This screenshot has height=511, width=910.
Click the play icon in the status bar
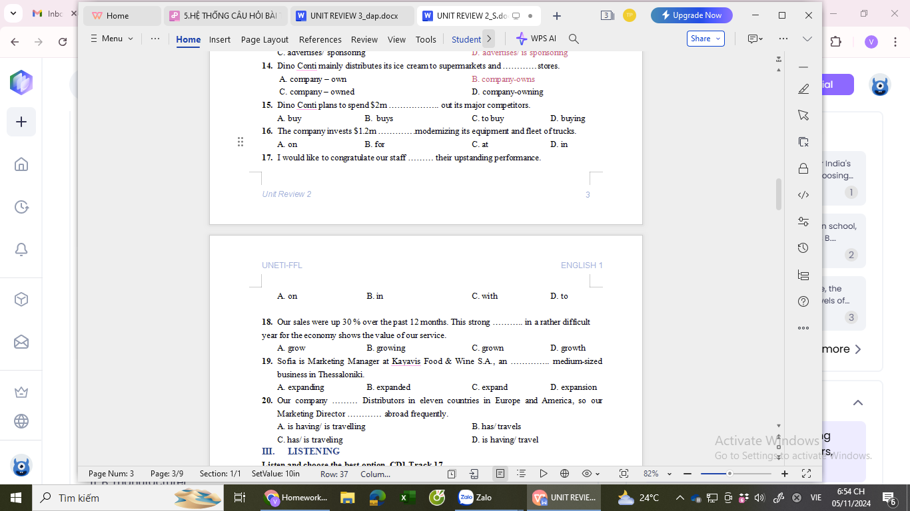coord(543,474)
